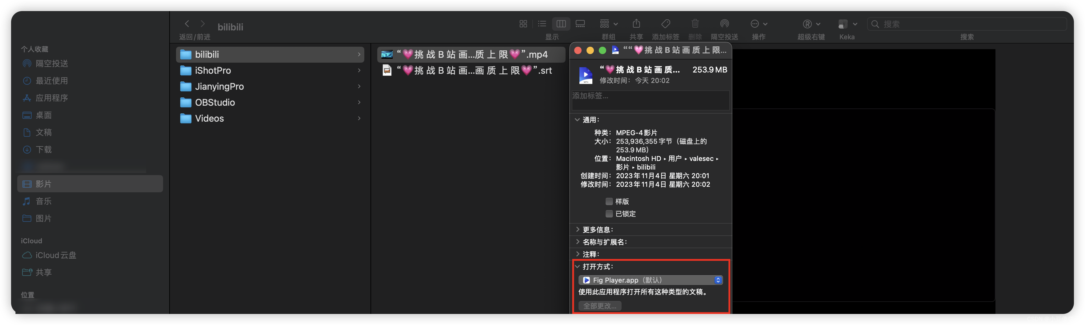Expand Name & Extension (名称与扩展名) section
Screen dimensions: 1085x325
point(578,242)
